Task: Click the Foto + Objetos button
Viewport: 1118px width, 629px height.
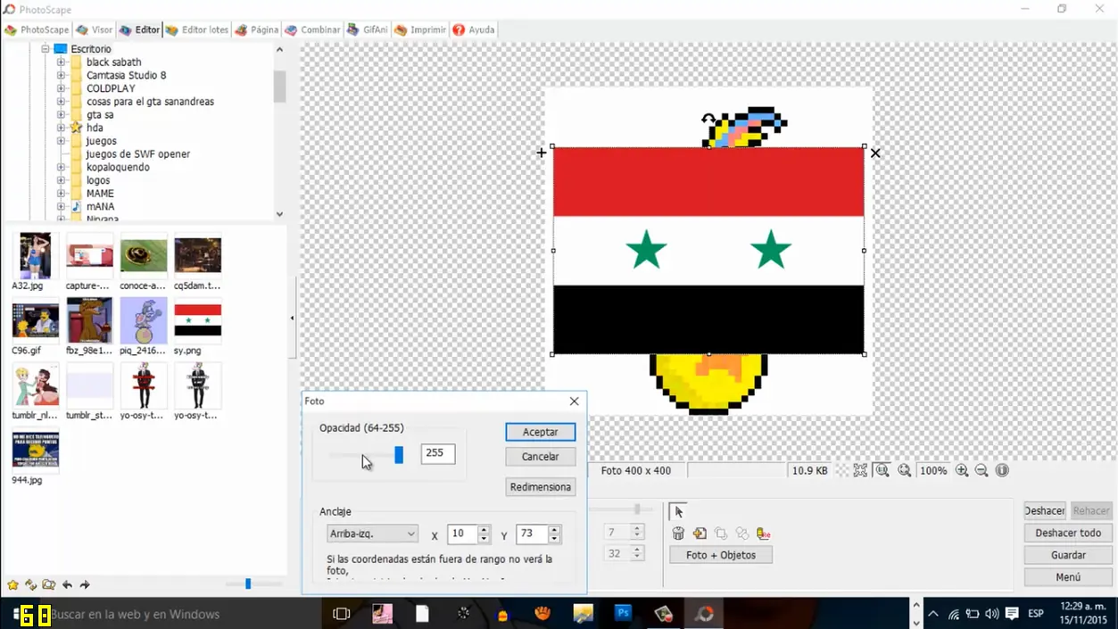Action: (721, 555)
